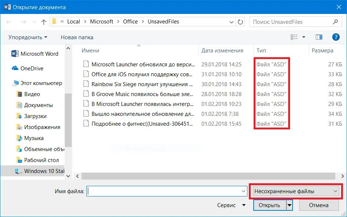Go forward using the forward arrow
The width and height of the screenshot is (347, 217).
pos(23,22)
